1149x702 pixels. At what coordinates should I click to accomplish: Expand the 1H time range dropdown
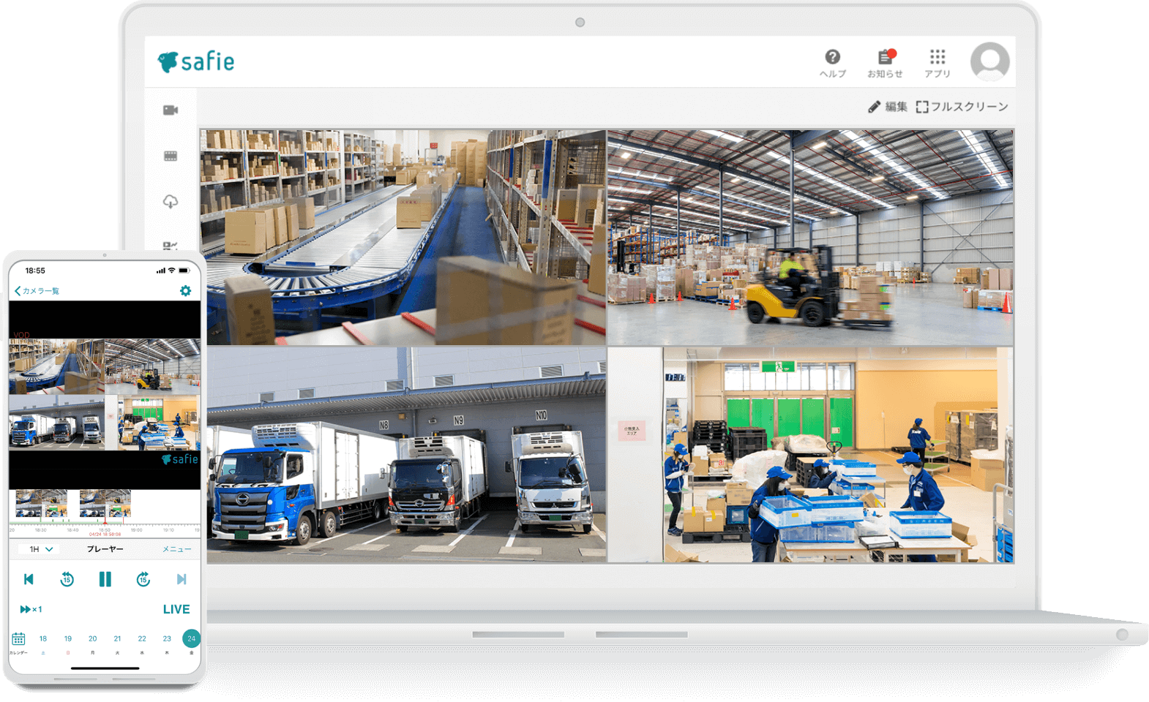click(41, 549)
